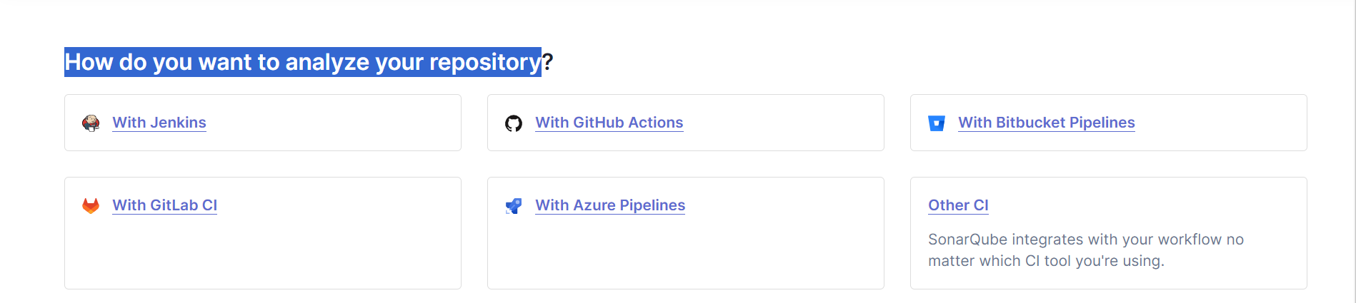Click the question mark after the heading
The width and height of the screenshot is (1356, 303).
(x=548, y=62)
